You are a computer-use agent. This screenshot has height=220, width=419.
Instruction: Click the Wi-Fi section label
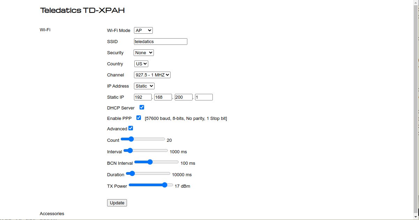click(45, 30)
